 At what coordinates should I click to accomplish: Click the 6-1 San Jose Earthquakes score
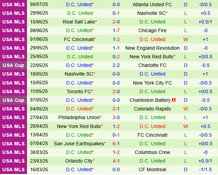pyautogui.click(x=116, y=144)
